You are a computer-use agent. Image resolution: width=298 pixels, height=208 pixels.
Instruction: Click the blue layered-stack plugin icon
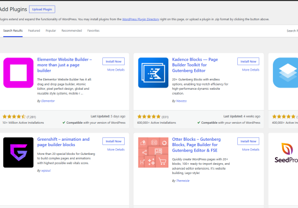pyautogui.click(x=285, y=73)
